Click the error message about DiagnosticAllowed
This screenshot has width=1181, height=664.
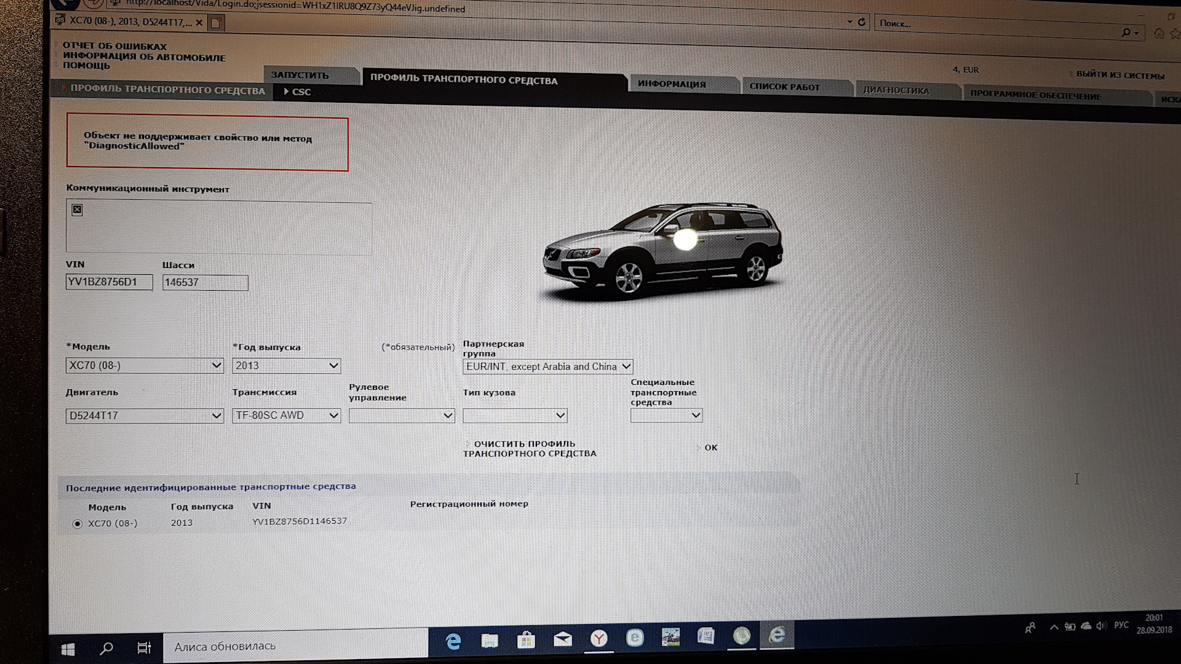pos(207,143)
